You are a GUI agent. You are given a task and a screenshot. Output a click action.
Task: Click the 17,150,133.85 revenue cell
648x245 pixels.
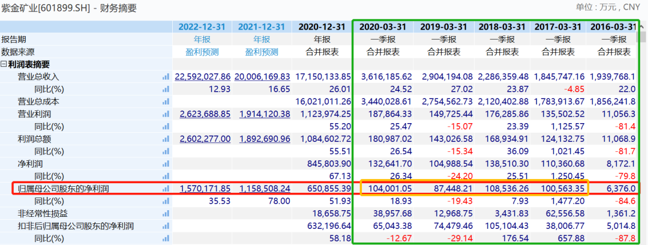(x=323, y=77)
